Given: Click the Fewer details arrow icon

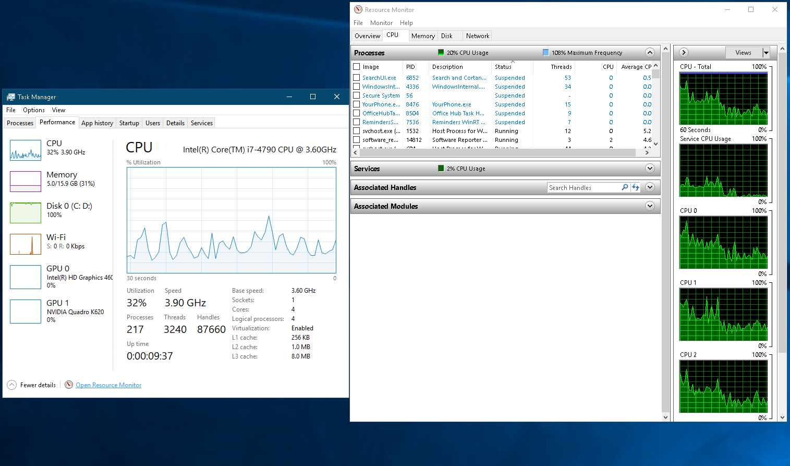Looking at the screenshot, I should point(11,385).
